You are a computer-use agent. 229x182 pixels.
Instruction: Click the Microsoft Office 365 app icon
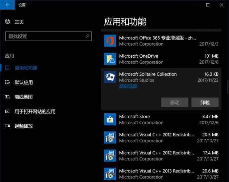110,41
